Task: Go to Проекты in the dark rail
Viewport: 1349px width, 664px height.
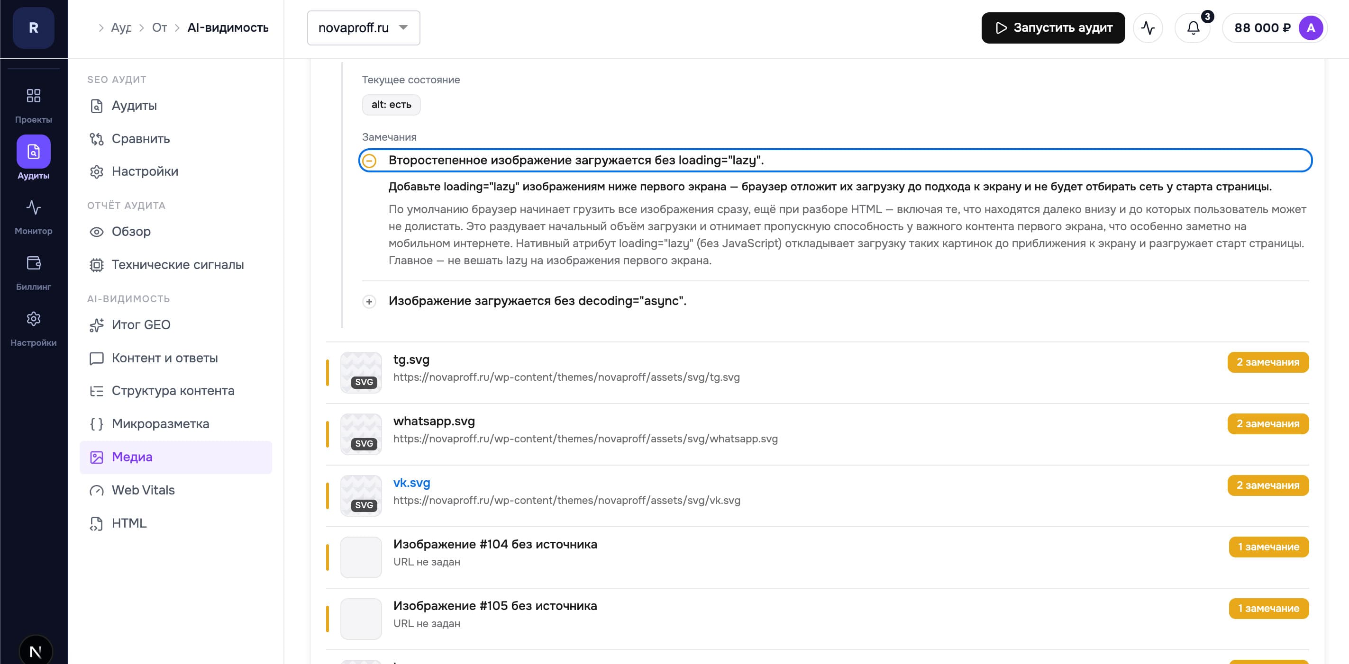Action: 34,106
